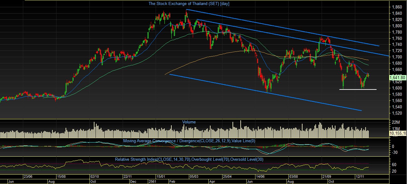Screen dimensions: 407x184
Task: Click the 1,700 price axis label
Action: click(397, 57)
